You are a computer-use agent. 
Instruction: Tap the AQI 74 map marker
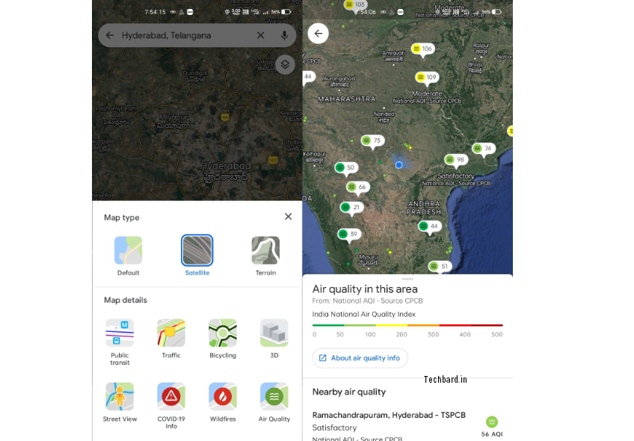coord(484,149)
